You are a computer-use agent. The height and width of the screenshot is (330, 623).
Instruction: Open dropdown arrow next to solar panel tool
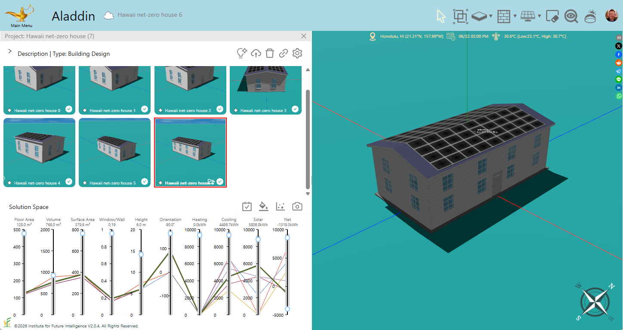[539, 17]
